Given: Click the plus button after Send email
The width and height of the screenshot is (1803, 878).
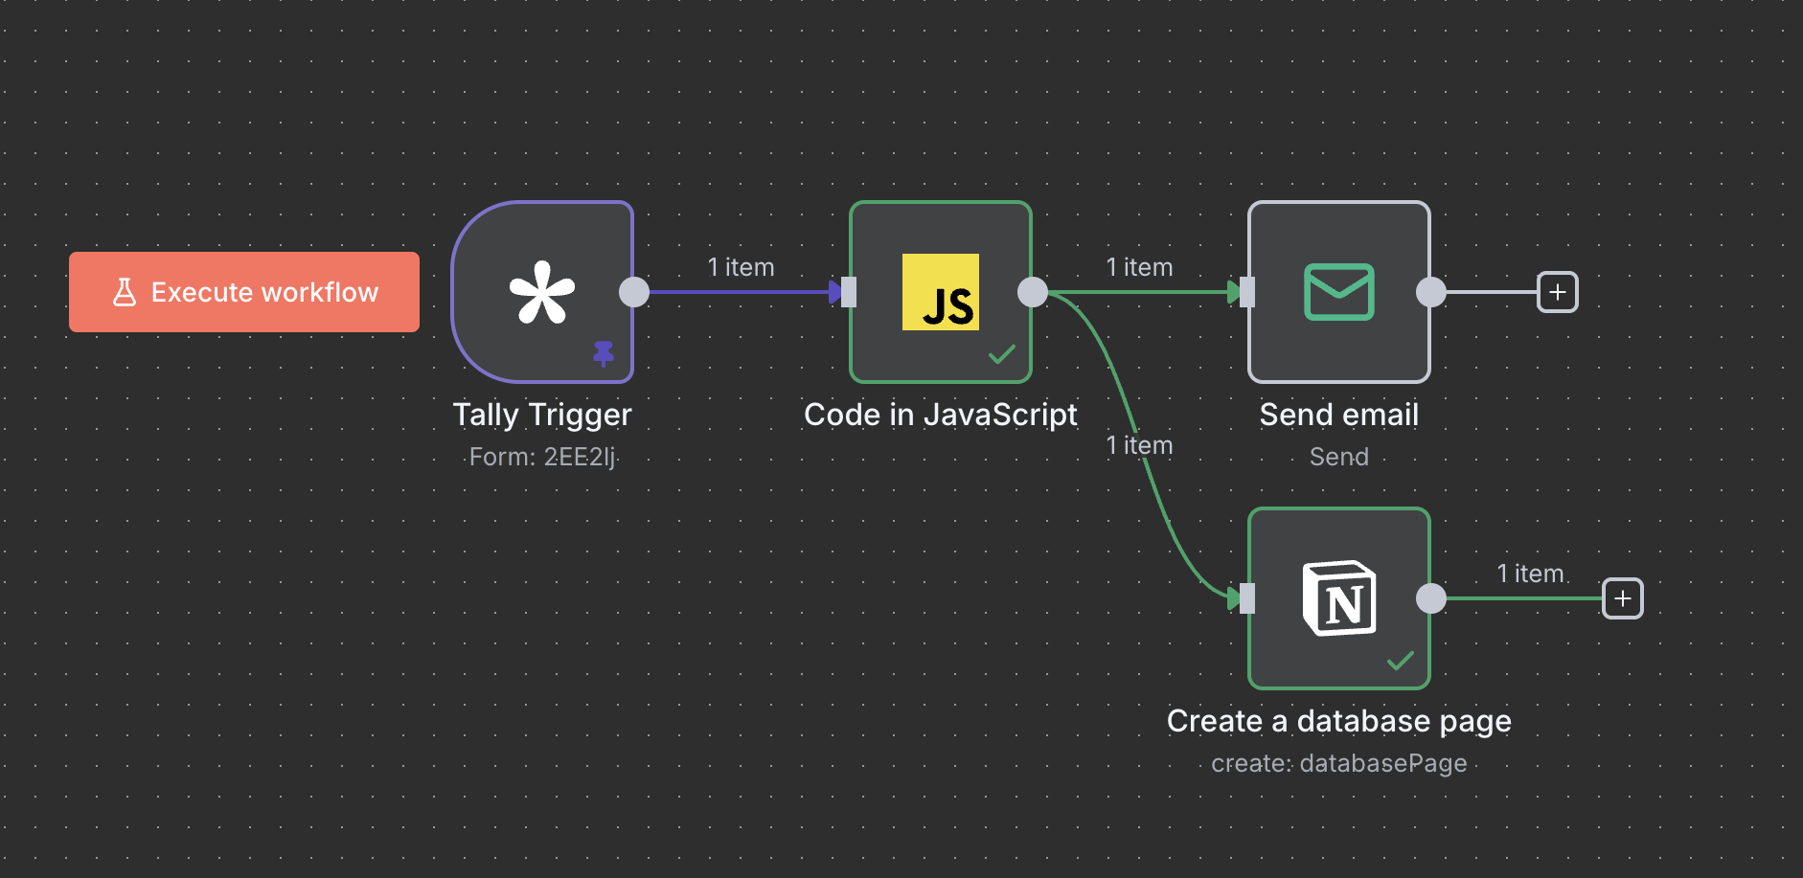Looking at the screenshot, I should click(1557, 292).
